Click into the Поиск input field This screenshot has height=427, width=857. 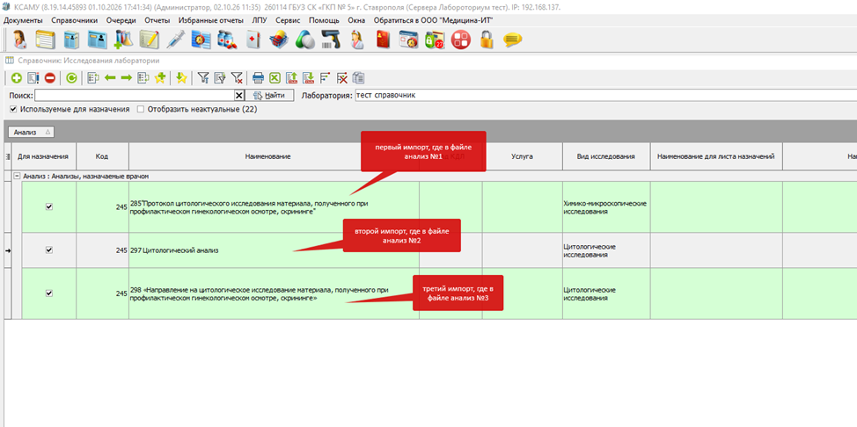point(135,96)
